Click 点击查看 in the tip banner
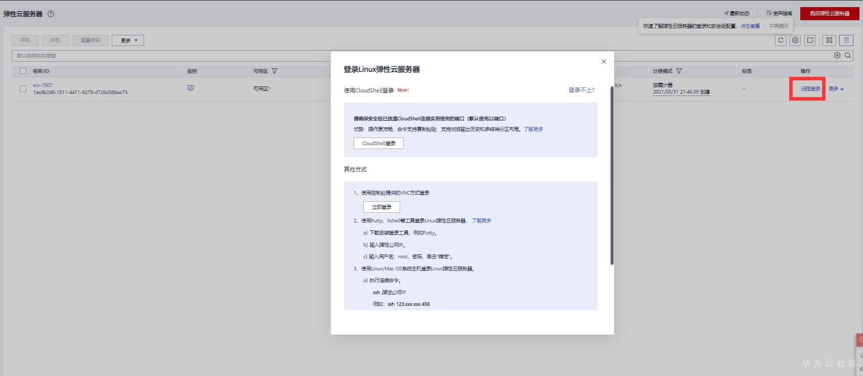This screenshot has width=863, height=376. (750, 26)
